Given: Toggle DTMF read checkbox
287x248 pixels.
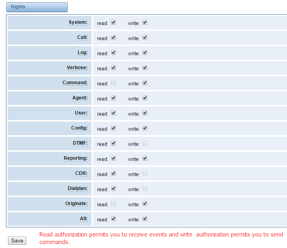Looking at the screenshot, I should pyautogui.click(x=113, y=143).
